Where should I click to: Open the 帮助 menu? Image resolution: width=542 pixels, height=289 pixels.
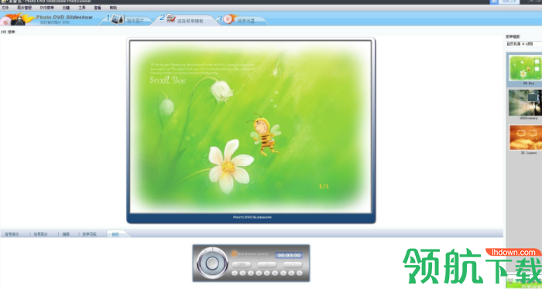click(113, 8)
